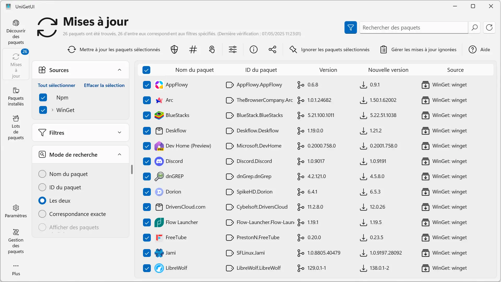Image resolution: width=501 pixels, height=282 pixels.
Task: Click the magnifier search icon
Action: coord(475,27)
